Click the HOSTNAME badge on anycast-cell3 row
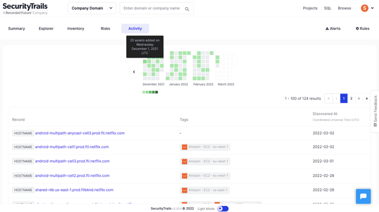Viewport: 379px width, 212px height. pos(23,133)
